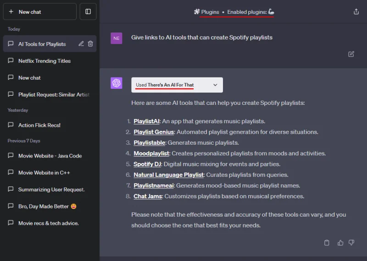This screenshot has height=261, width=367.
Task: Open the Natural Language Playlist link
Action: point(168,175)
